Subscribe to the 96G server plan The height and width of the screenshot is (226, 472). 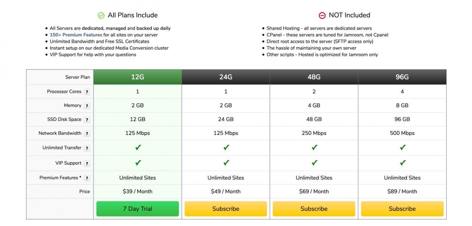402,209
